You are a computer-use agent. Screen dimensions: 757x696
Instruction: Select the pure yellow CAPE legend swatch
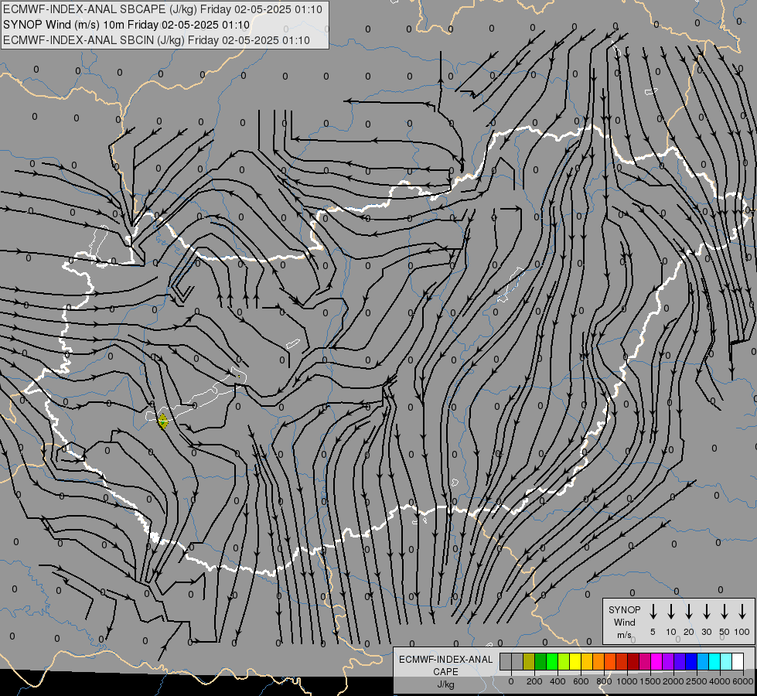pos(575,661)
